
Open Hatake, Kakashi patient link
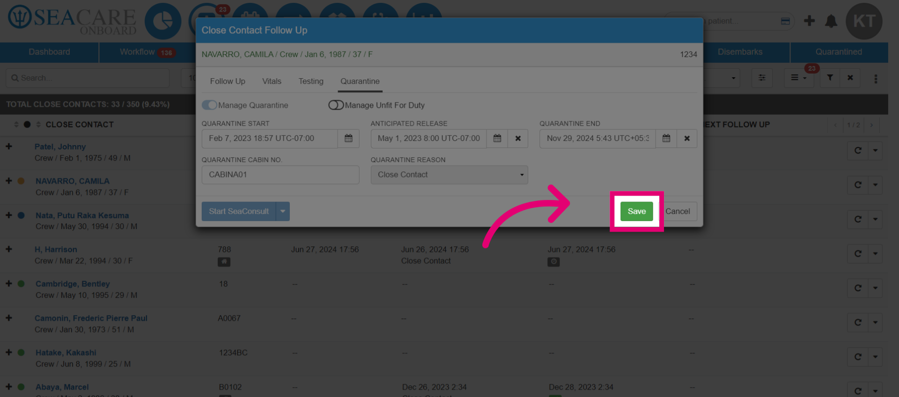pos(66,353)
